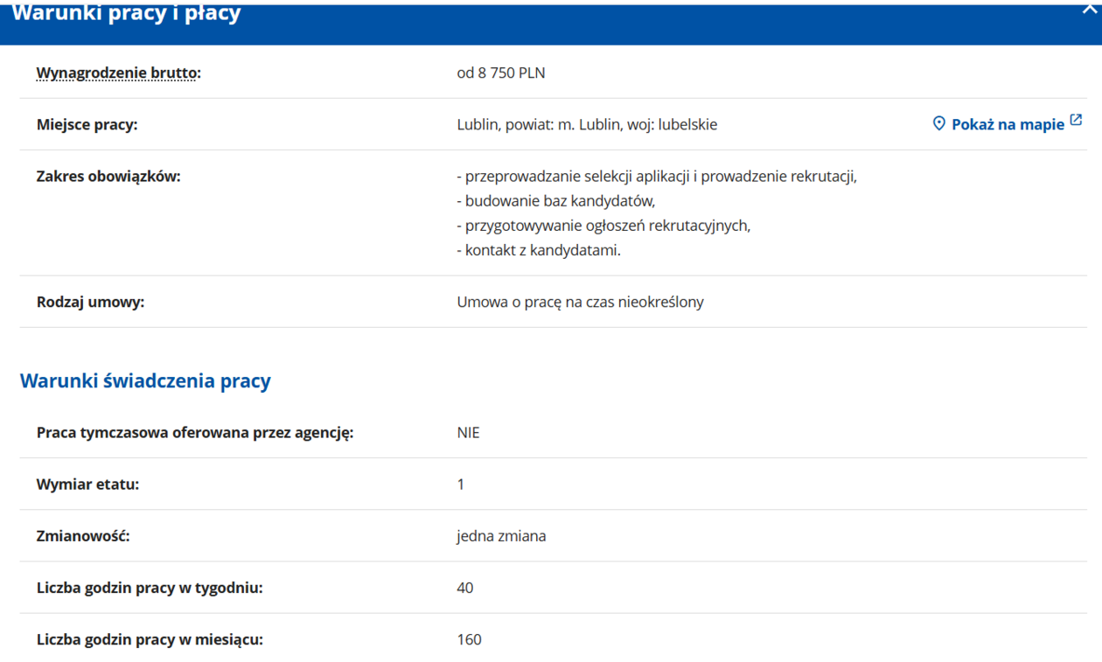Click the underlined Wynagrodzenie brutto label

[x=116, y=73]
